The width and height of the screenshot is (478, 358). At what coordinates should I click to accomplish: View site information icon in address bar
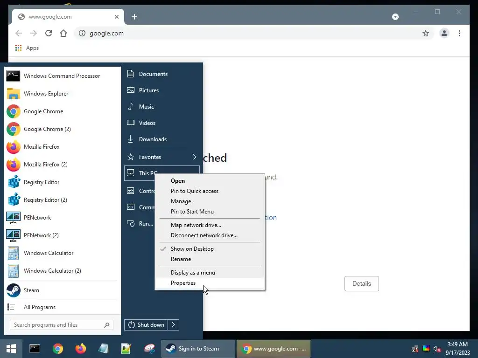pyautogui.click(x=82, y=33)
